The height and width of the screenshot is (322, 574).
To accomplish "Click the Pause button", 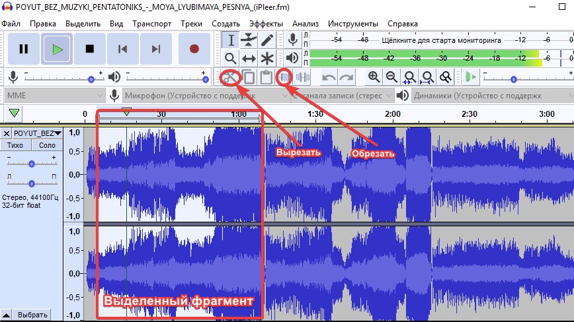I will [24, 48].
